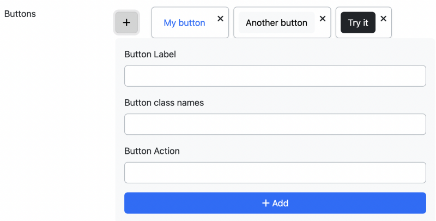Click the blue My button link
The height and width of the screenshot is (221, 436).
pos(184,22)
